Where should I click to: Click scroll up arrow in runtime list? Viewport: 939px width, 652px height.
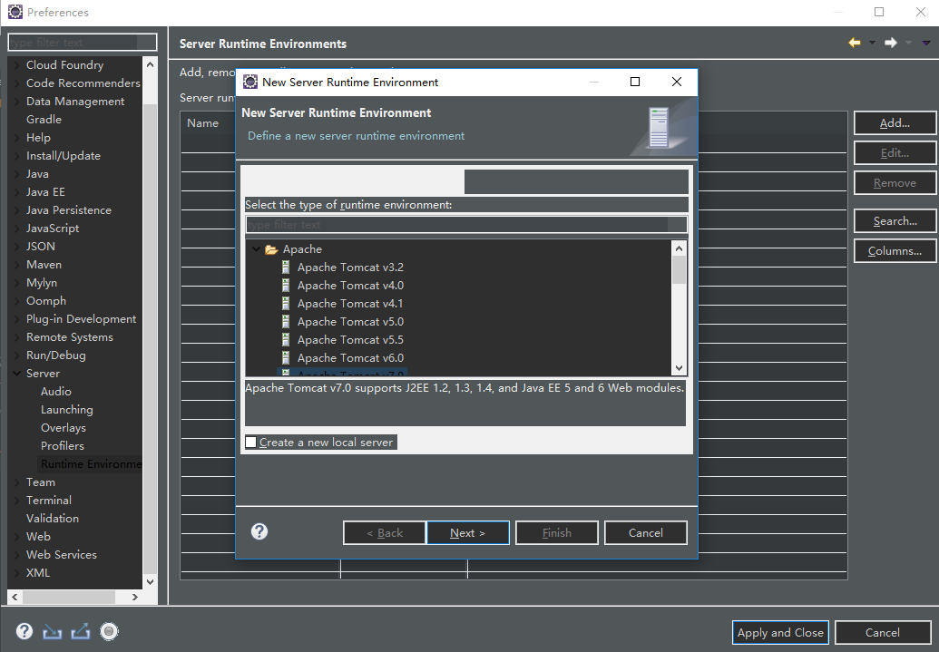(x=679, y=248)
